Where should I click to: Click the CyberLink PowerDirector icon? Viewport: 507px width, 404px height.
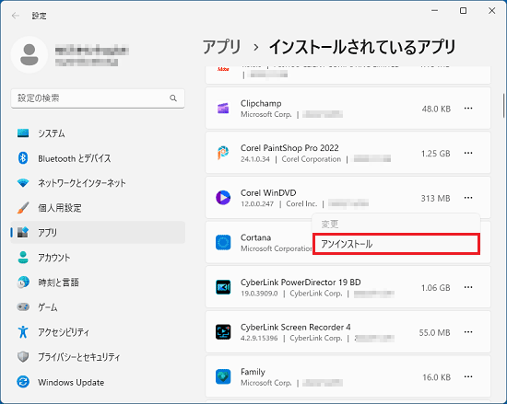[223, 287]
